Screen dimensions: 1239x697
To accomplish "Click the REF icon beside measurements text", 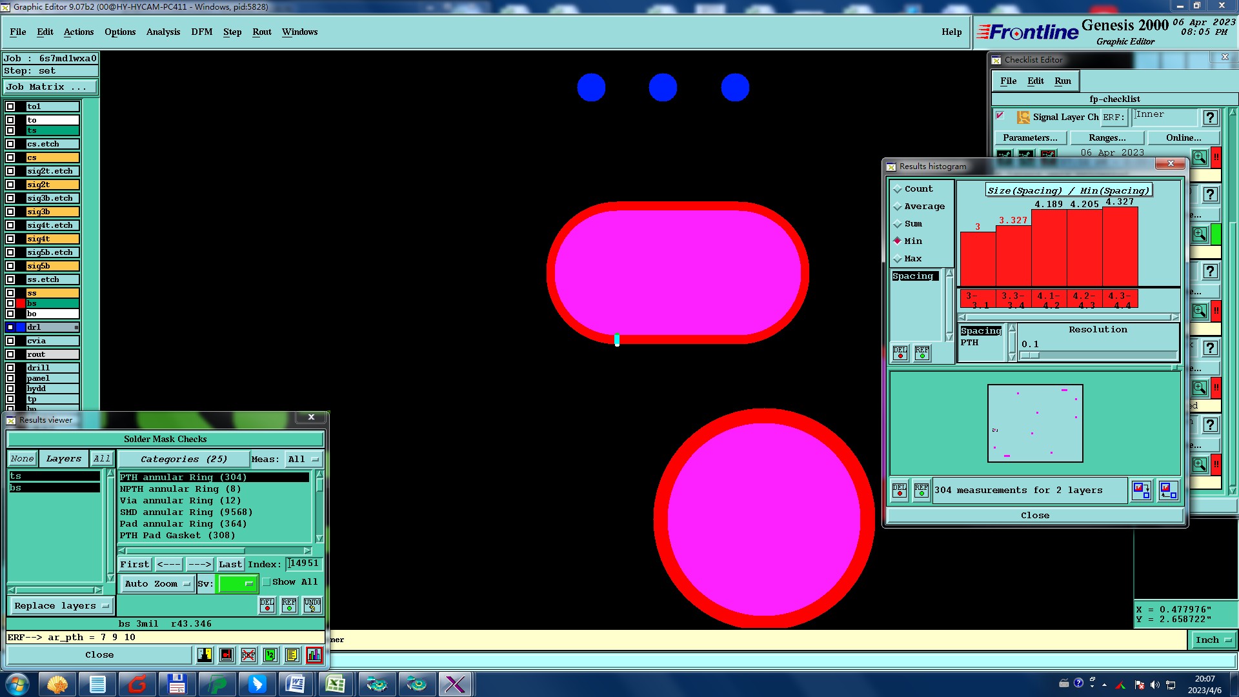I will pos(922,490).
